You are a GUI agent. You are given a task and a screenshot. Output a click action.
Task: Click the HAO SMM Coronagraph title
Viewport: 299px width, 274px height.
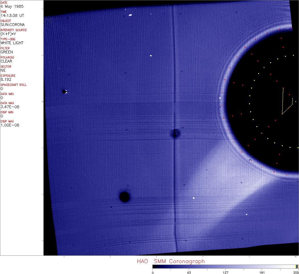click(x=171, y=261)
